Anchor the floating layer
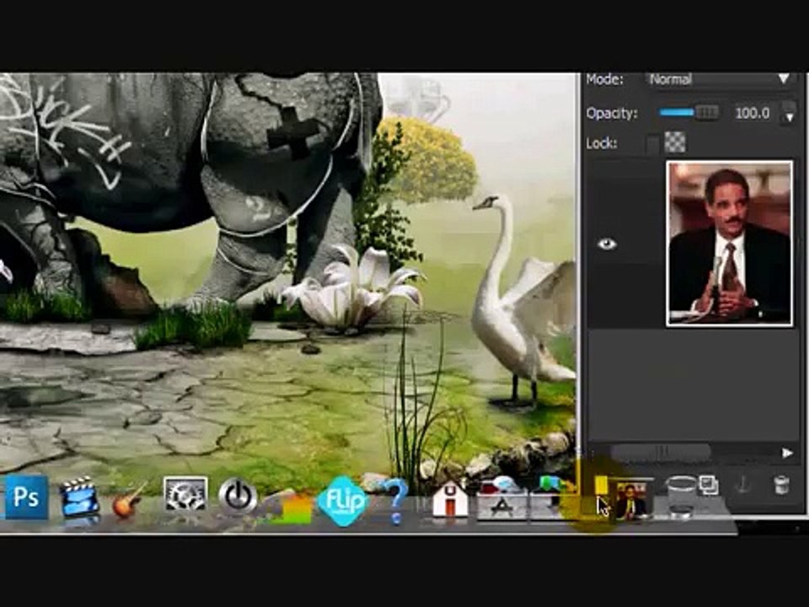The width and height of the screenshot is (809, 607). coord(743,486)
